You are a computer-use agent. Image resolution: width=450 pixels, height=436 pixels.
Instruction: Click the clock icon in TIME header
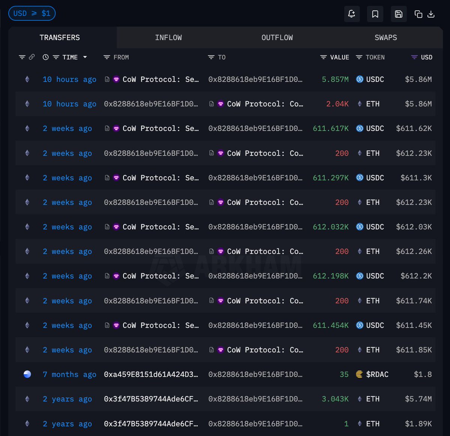46,57
